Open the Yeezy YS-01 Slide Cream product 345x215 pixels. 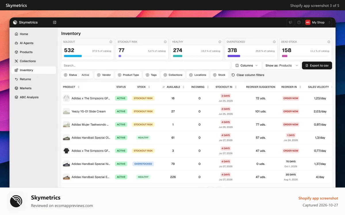[89, 112]
